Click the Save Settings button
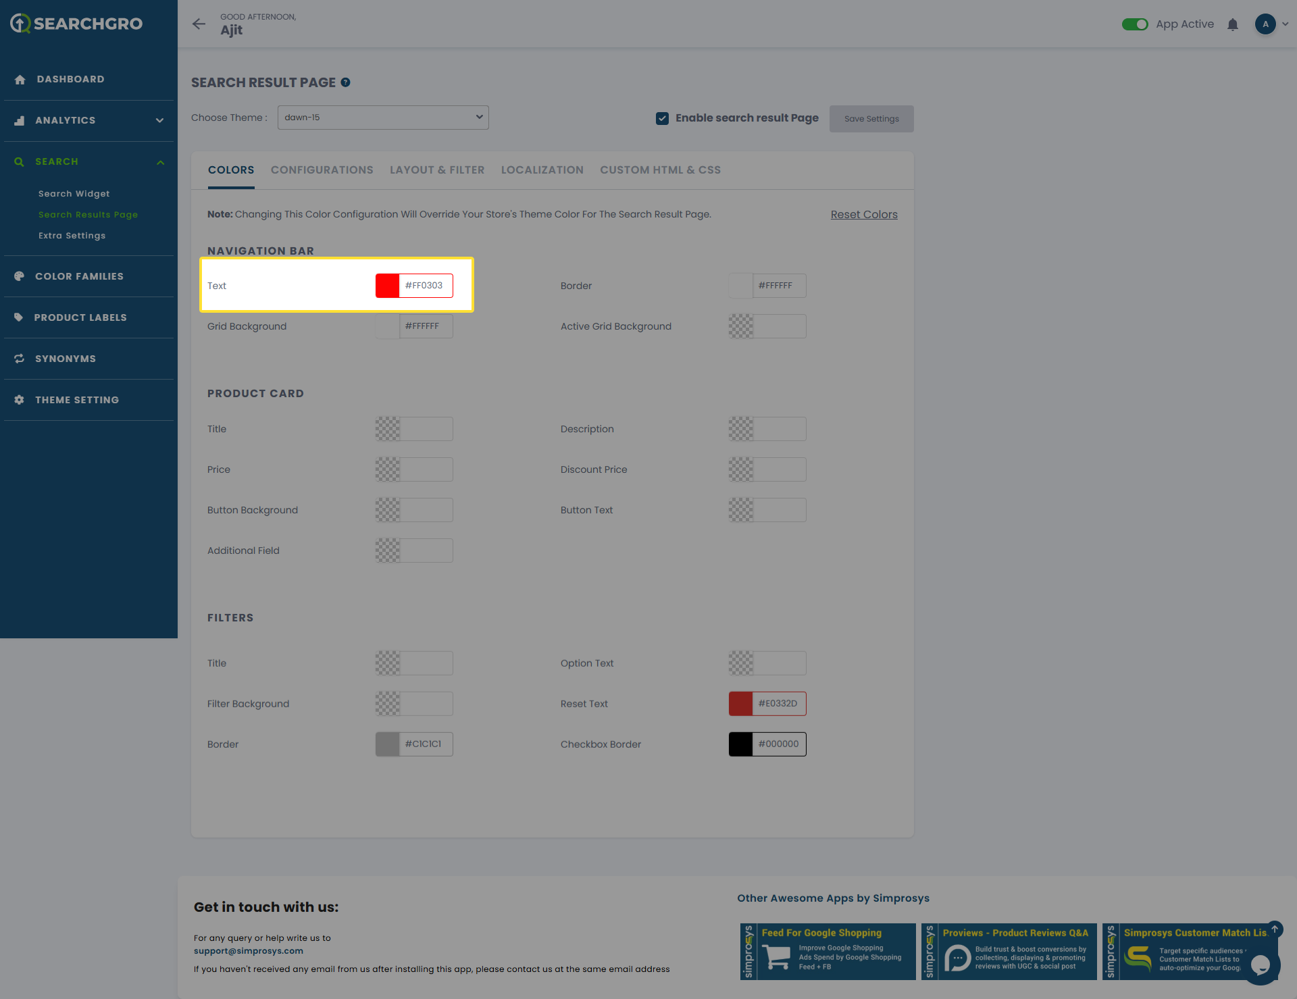The height and width of the screenshot is (999, 1297). 871,119
